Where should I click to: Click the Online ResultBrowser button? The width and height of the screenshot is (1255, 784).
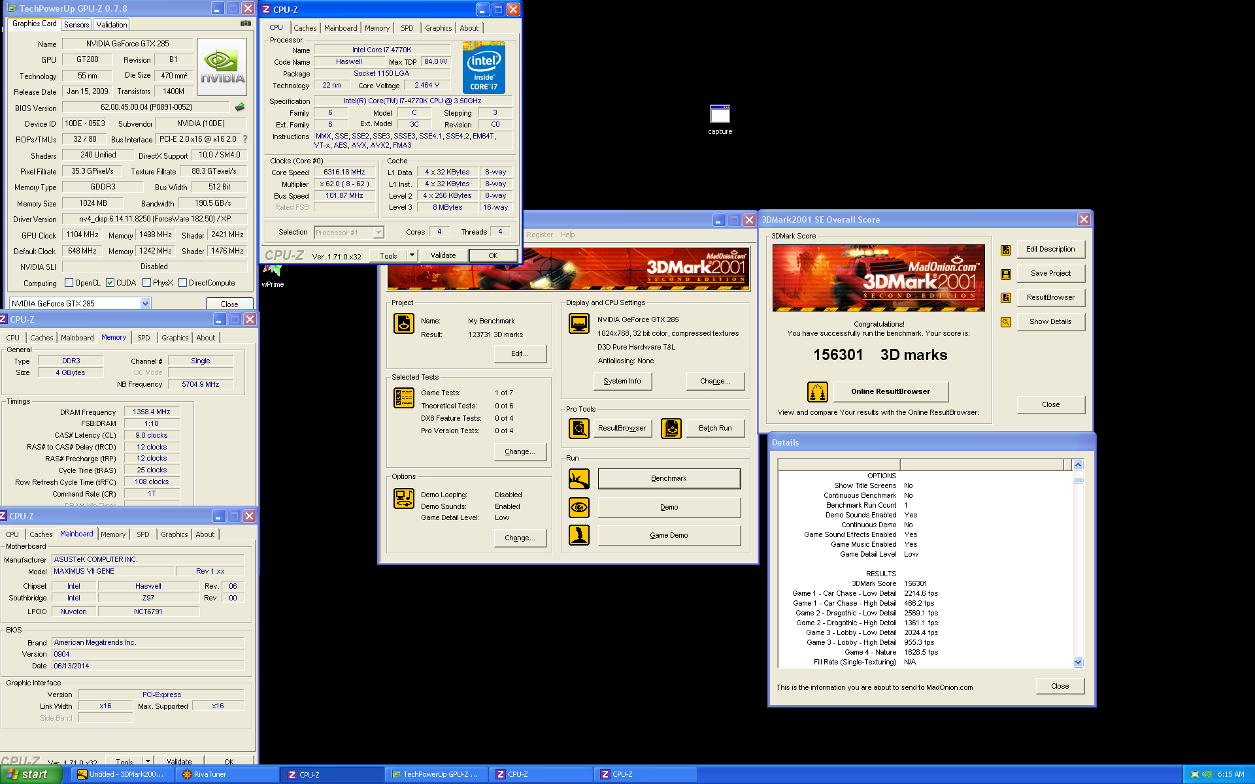[x=890, y=391]
